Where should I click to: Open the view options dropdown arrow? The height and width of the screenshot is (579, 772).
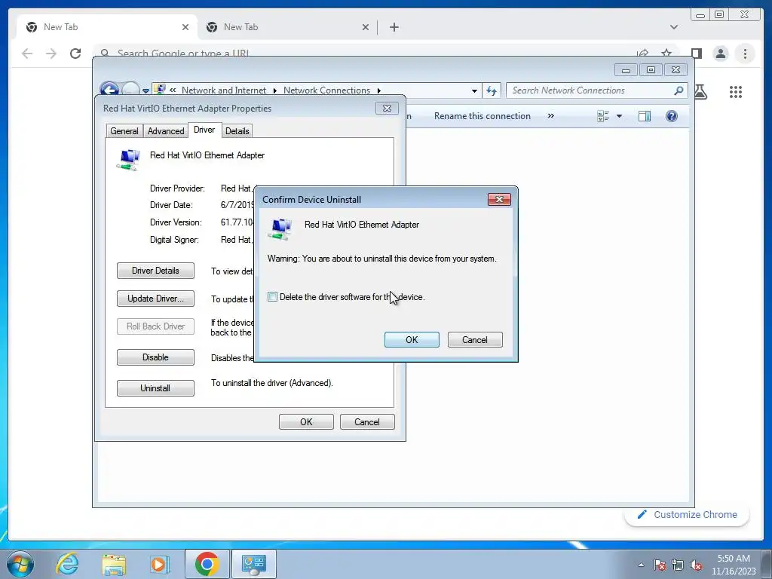620,116
